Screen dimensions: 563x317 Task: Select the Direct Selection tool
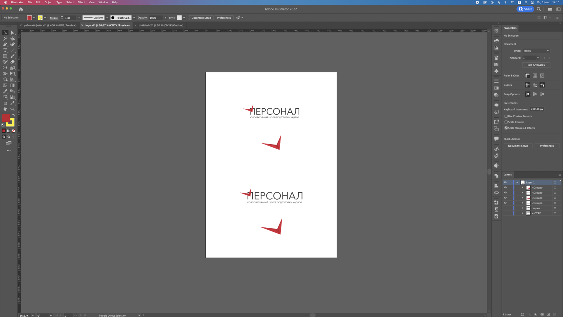point(13,33)
